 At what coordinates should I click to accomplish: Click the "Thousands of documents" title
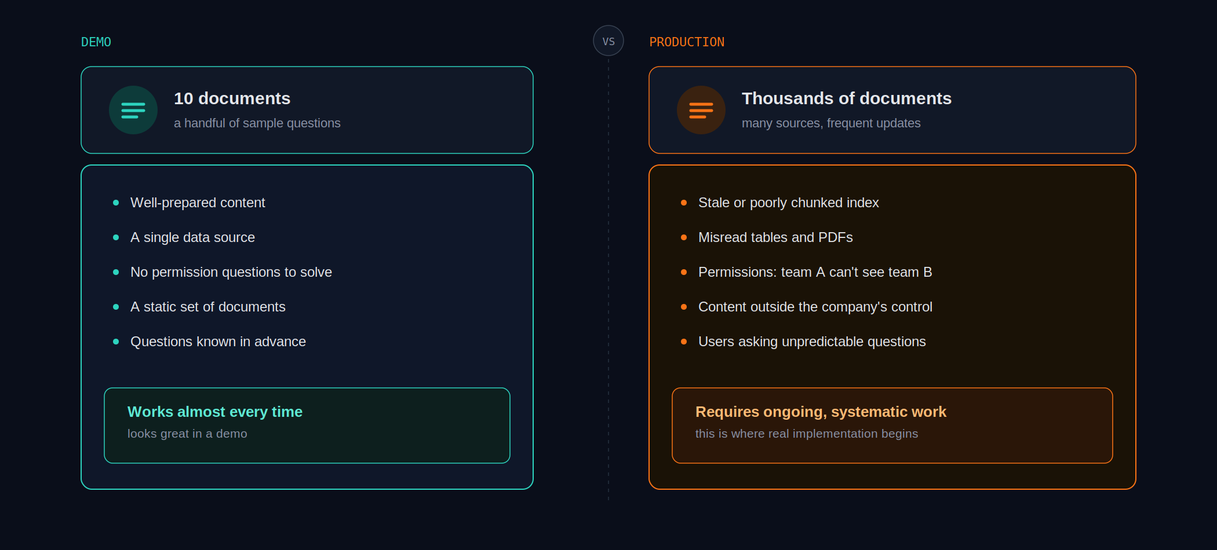847,98
